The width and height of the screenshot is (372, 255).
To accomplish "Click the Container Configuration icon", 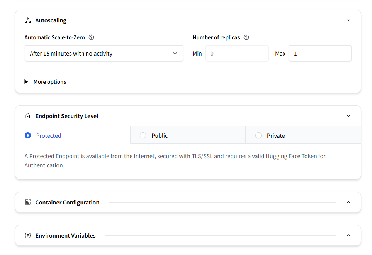I will coord(28,202).
